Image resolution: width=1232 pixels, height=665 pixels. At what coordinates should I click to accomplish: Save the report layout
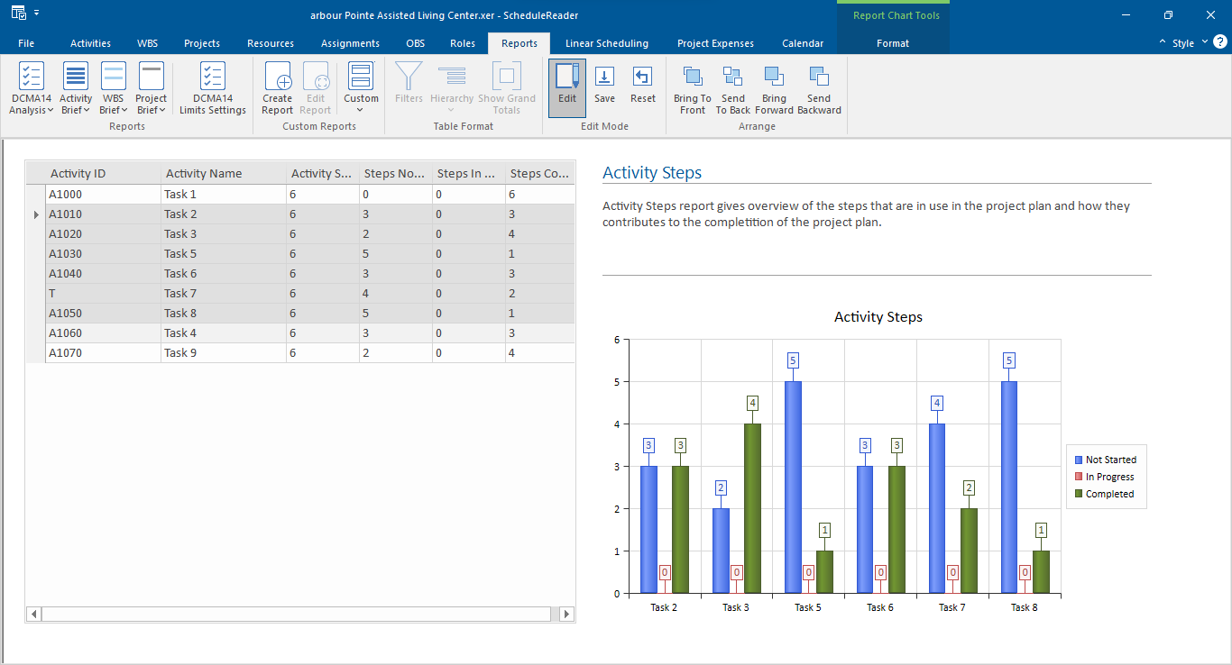[604, 87]
